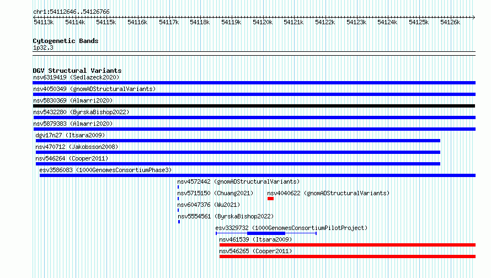Open the nsv546264 (Cooper2011) label
This screenshot has height=278, width=491.
72,158
